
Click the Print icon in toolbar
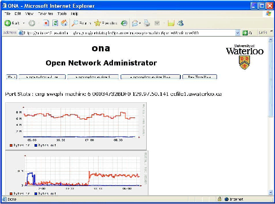147,23
